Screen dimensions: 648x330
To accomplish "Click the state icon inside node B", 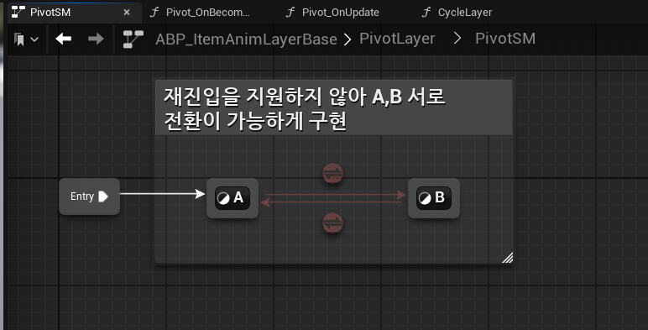I will click(425, 198).
